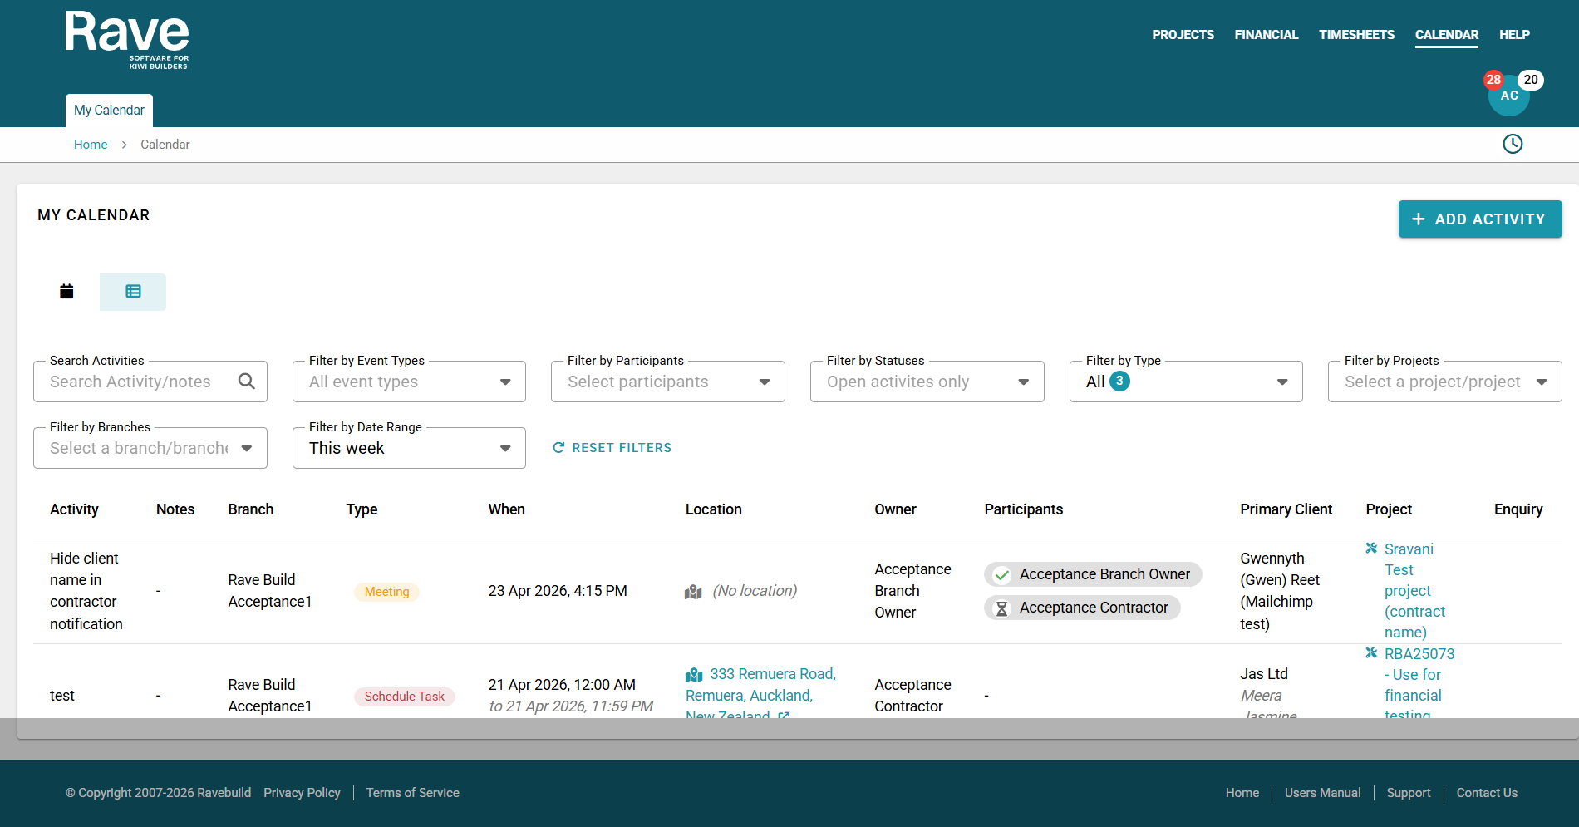Switch to calendar grid view icon
Image resolution: width=1579 pixels, height=827 pixels.
coord(66,292)
